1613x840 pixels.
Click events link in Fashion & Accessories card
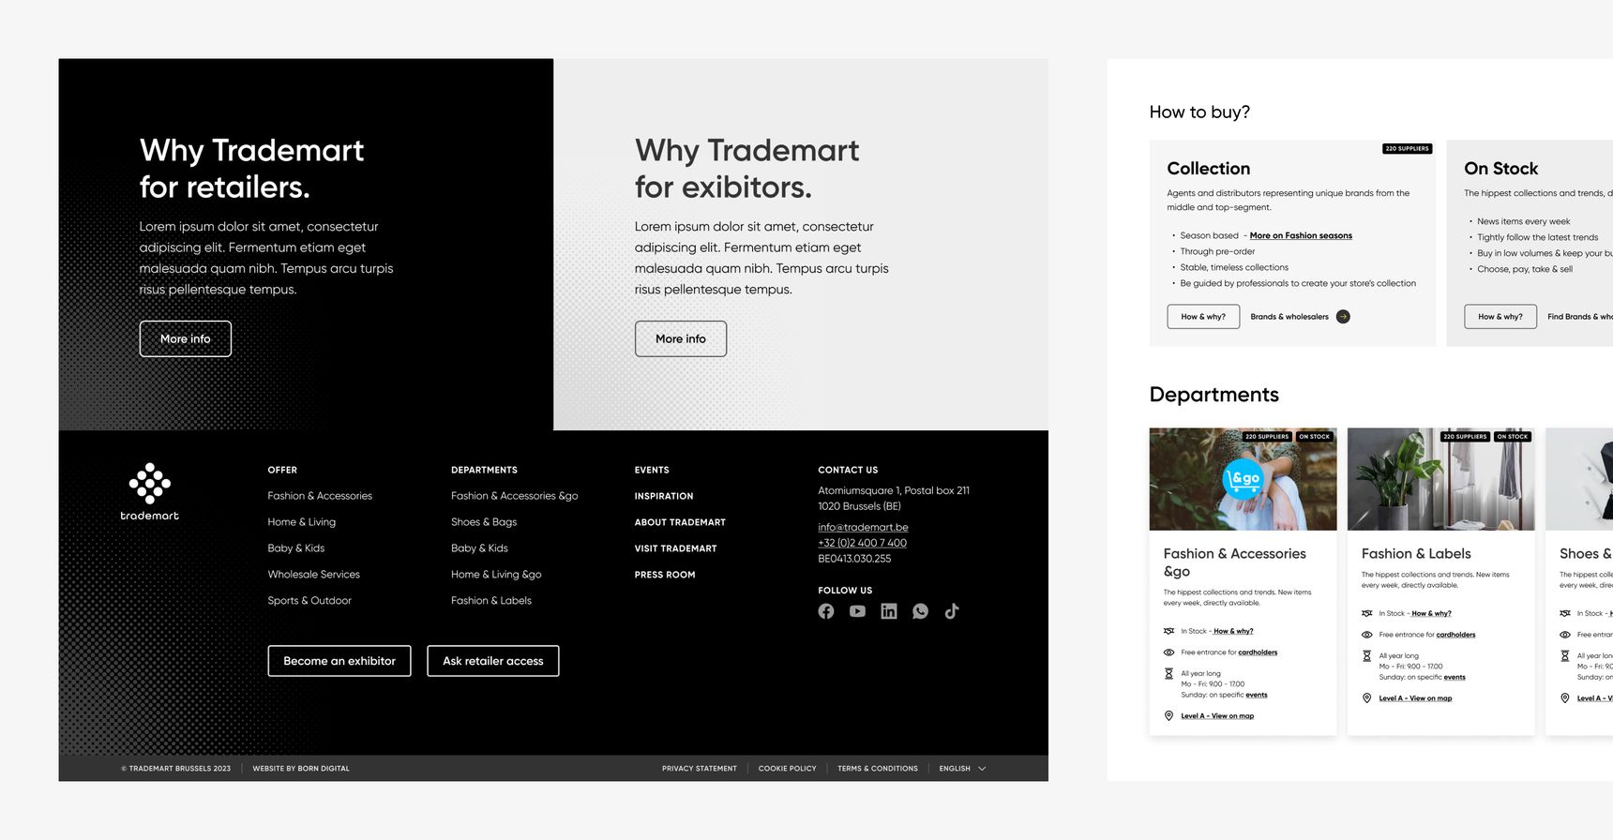(x=1257, y=696)
